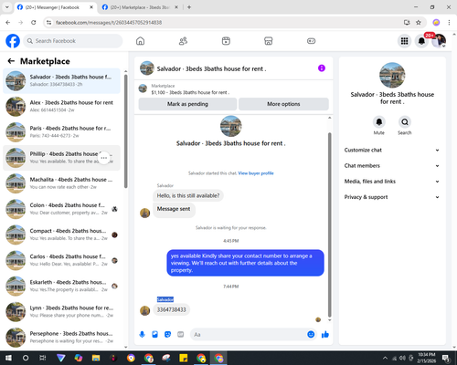
Task: Expand Chat members section
Action: (392, 166)
